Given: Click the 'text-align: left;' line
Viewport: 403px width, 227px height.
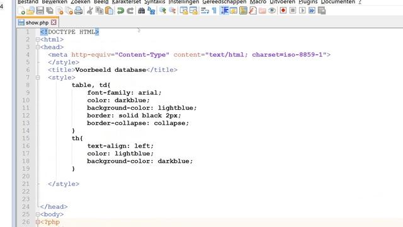Looking at the screenshot, I should click(x=120, y=146).
